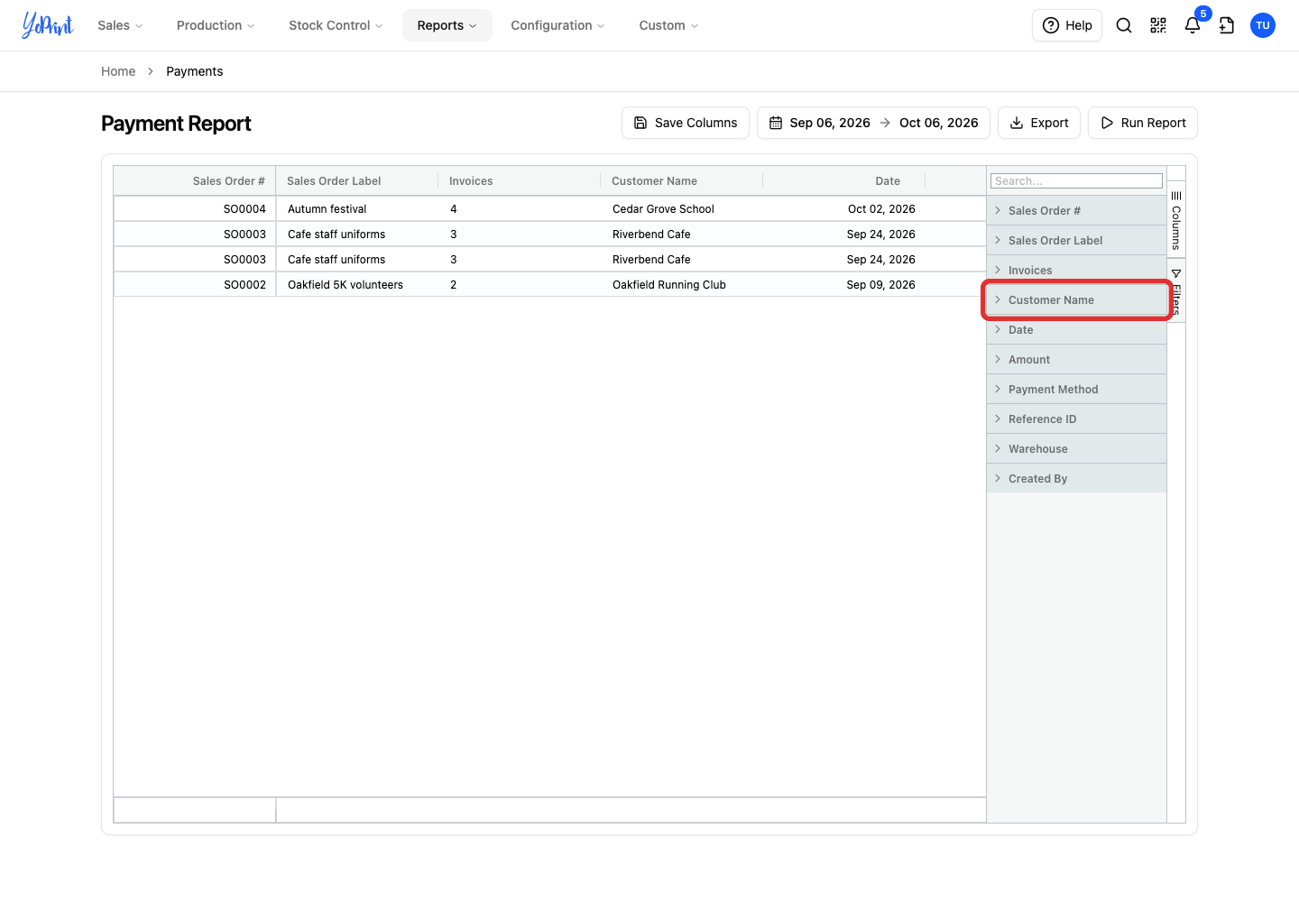
Task: Click the Save Columns button
Action: [x=686, y=123]
